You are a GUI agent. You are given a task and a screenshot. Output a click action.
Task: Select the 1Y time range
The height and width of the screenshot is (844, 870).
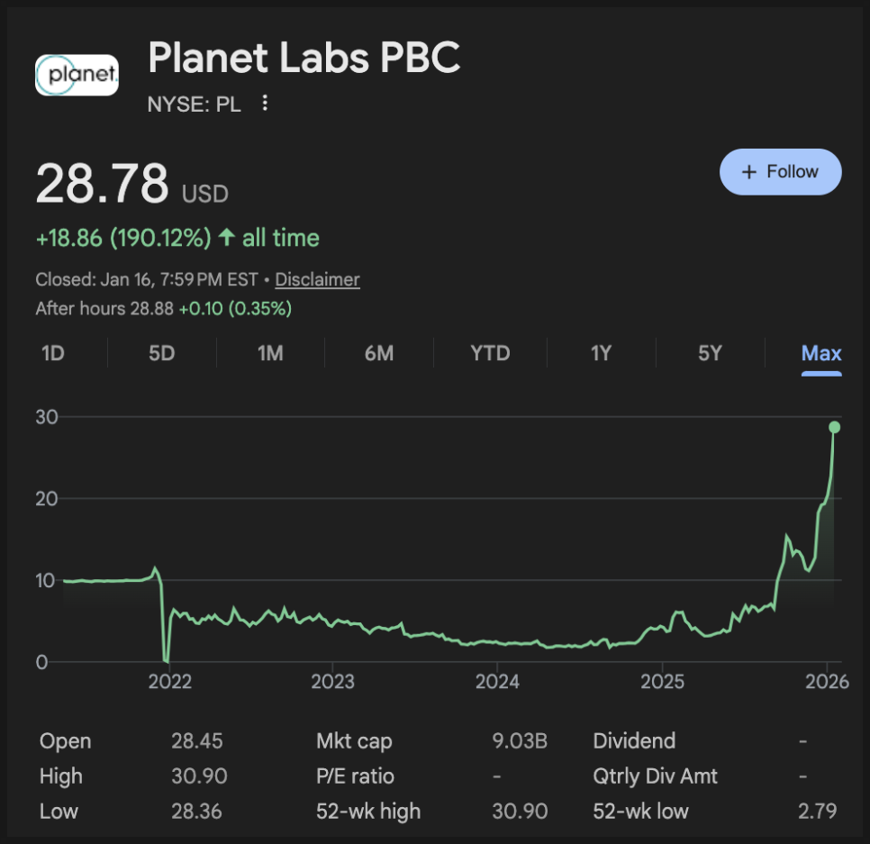pos(601,353)
